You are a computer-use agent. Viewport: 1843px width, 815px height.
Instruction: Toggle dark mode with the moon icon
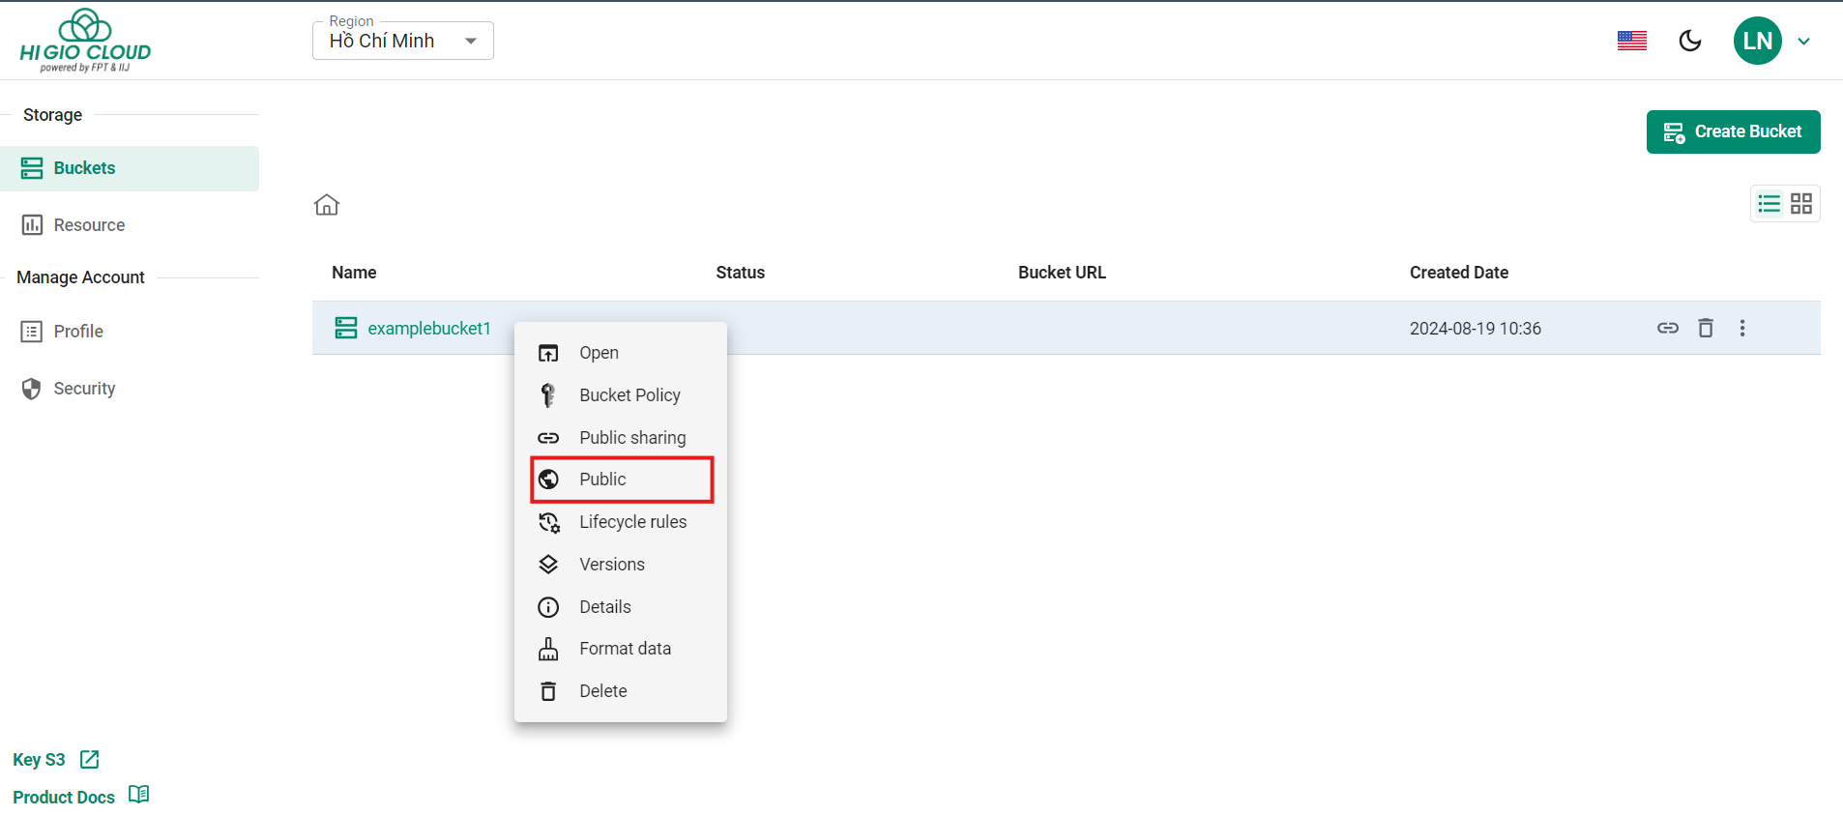pyautogui.click(x=1690, y=41)
